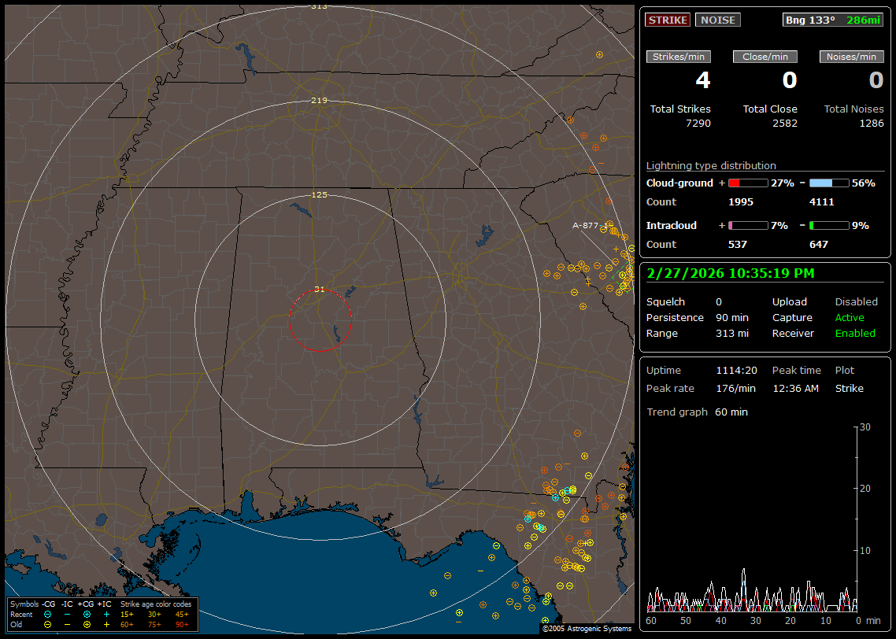Click the Close/min header

[765, 57]
